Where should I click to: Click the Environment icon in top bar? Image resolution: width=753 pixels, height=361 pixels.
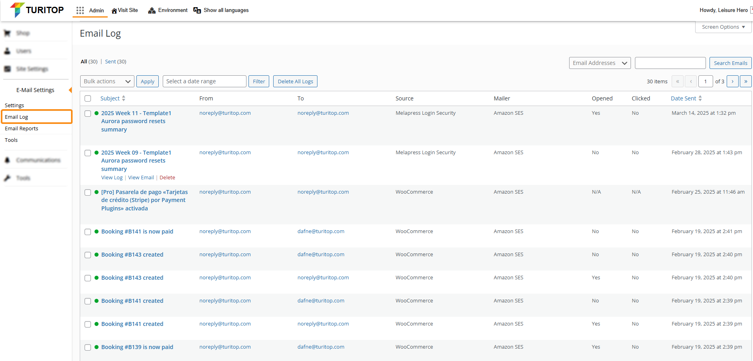[x=152, y=10]
